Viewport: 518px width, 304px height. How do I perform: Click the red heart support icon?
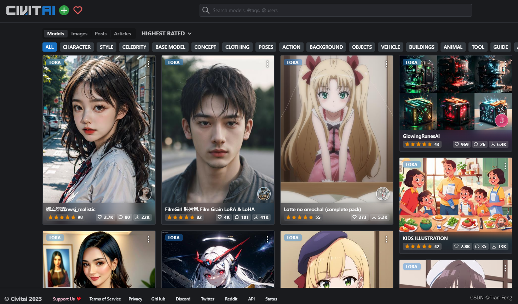coord(78,10)
